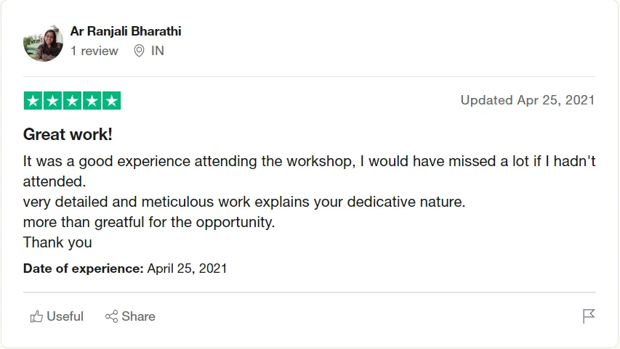Click the fifth green rating star
Viewport: 620px width, 349px height.
tap(111, 101)
